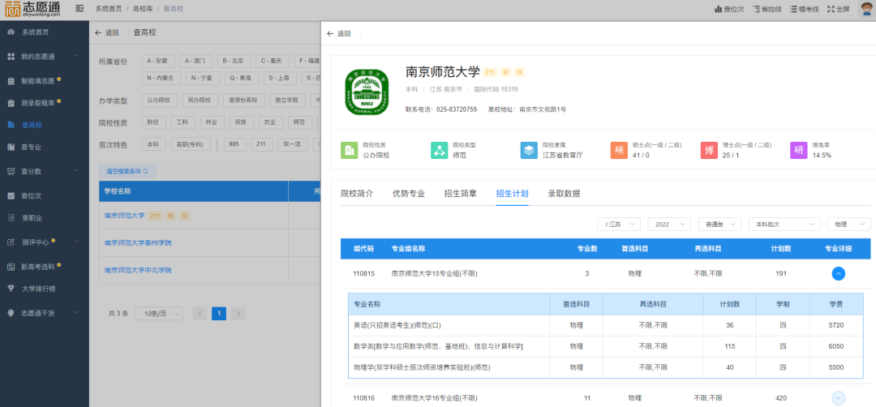Collapse the 15专业组 details row
Viewport: 876px width, 407px height.
[x=839, y=274]
